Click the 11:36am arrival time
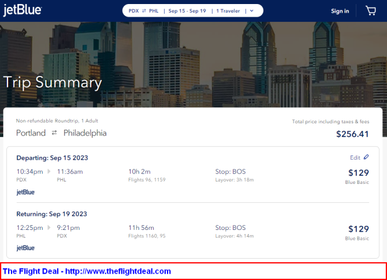Screen dimensions: 387x280 70,172
